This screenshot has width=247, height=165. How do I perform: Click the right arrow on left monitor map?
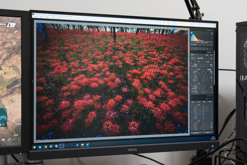tap(19, 81)
